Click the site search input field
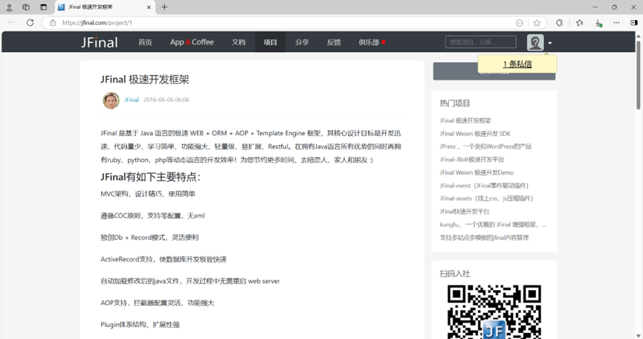This screenshot has width=643, height=339. pyautogui.click(x=481, y=42)
